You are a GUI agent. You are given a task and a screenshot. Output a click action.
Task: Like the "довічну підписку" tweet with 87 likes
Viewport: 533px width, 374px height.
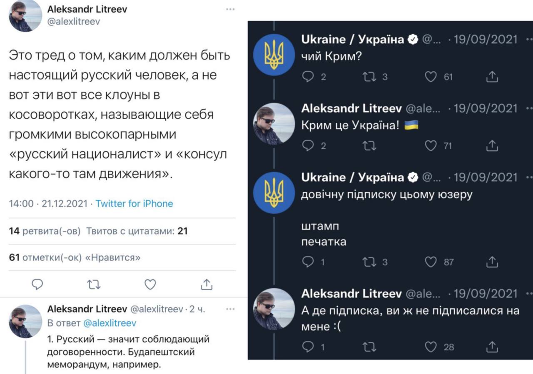(431, 262)
